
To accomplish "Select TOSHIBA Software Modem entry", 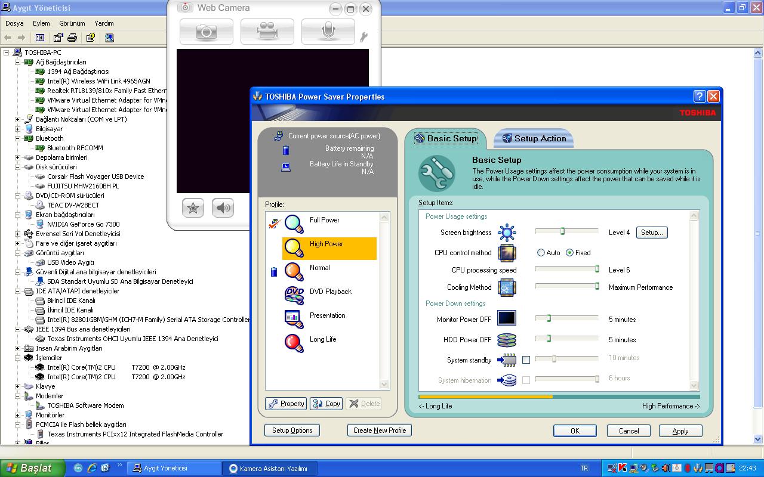I will tap(85, 405).
